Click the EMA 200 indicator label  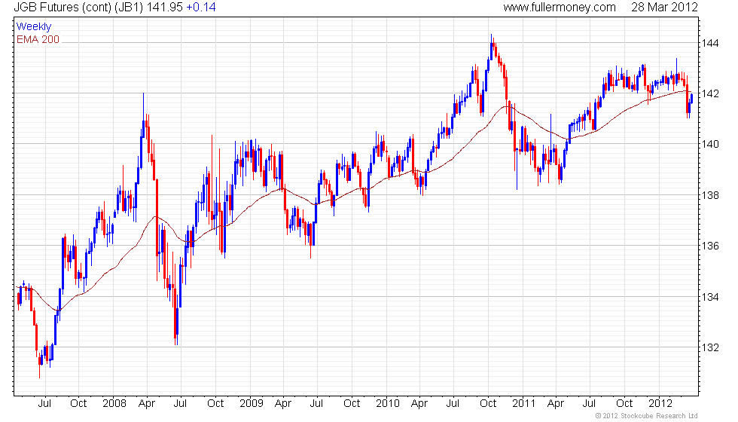38,39
